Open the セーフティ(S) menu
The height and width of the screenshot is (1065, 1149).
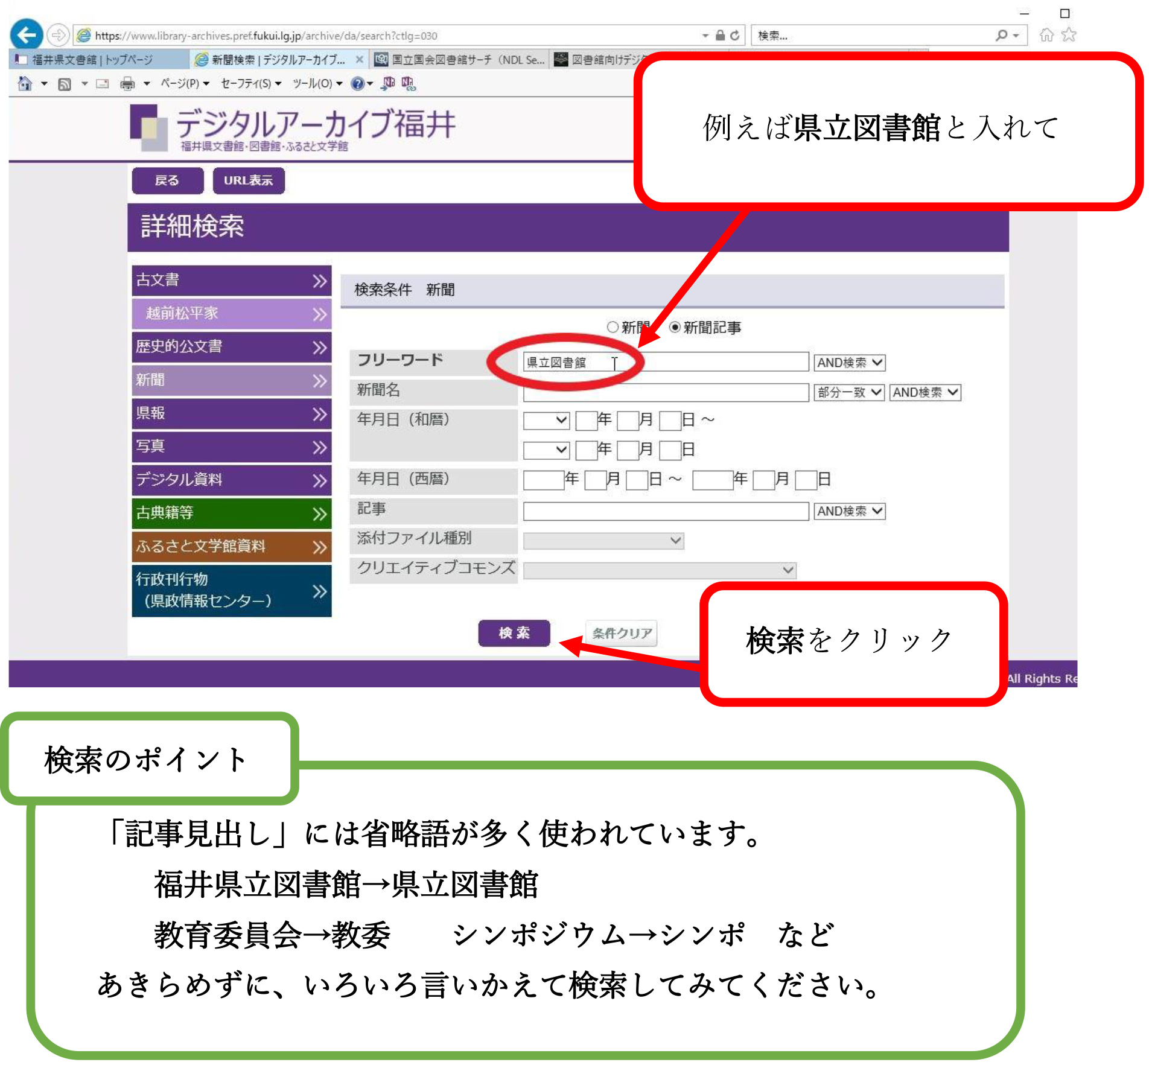tap(251, 83)
